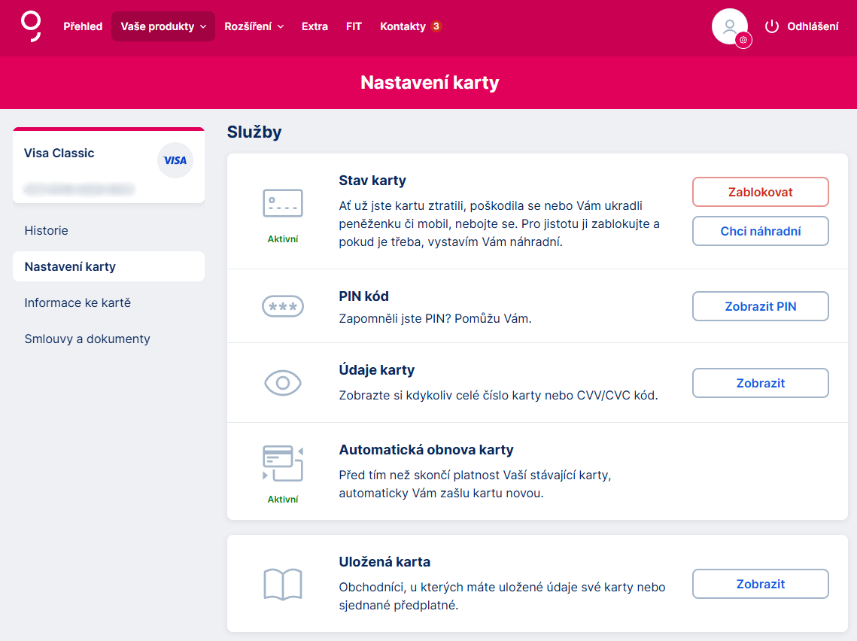Click the Chci náhradní button
Screen dimensions: 857x641
coord(760,231)
